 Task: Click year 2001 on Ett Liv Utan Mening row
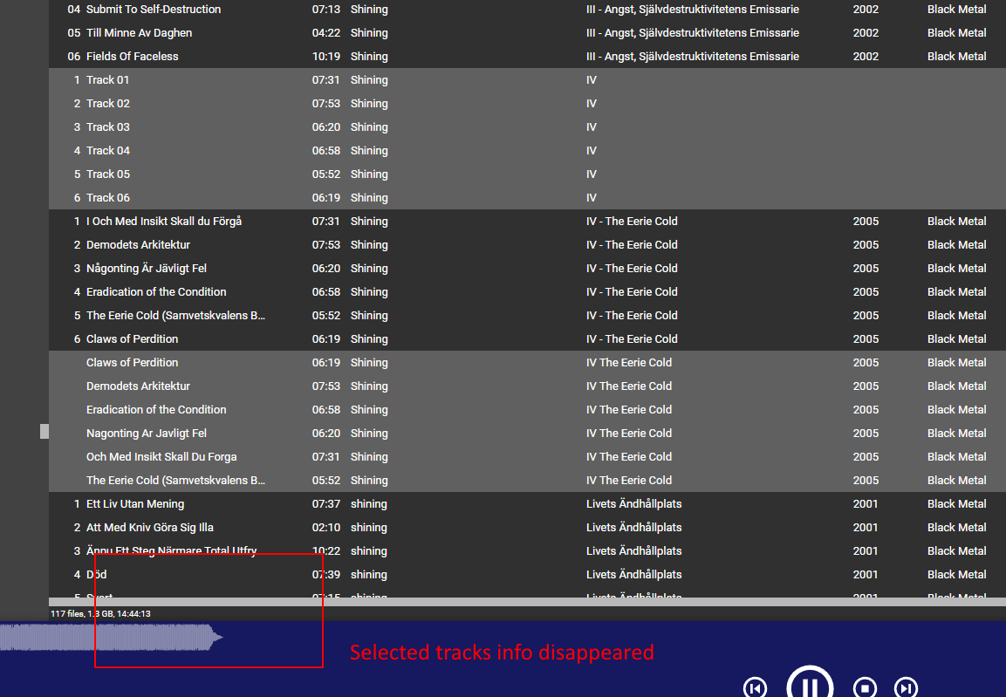point(866,504)
